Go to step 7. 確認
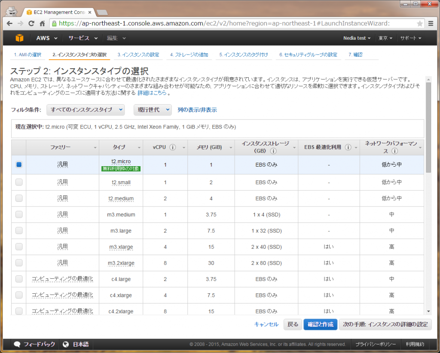 355,55
